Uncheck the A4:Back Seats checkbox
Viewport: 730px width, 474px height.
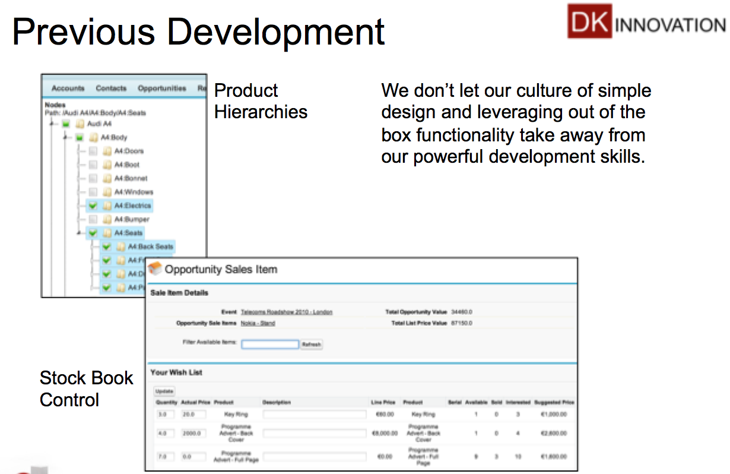[x=107, y=247]
